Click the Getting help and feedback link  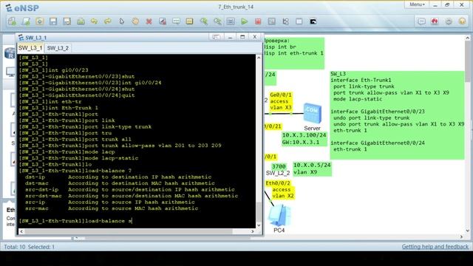tap(435, 247)
